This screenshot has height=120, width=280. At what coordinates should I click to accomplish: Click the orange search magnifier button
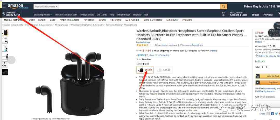click(223, 6)
